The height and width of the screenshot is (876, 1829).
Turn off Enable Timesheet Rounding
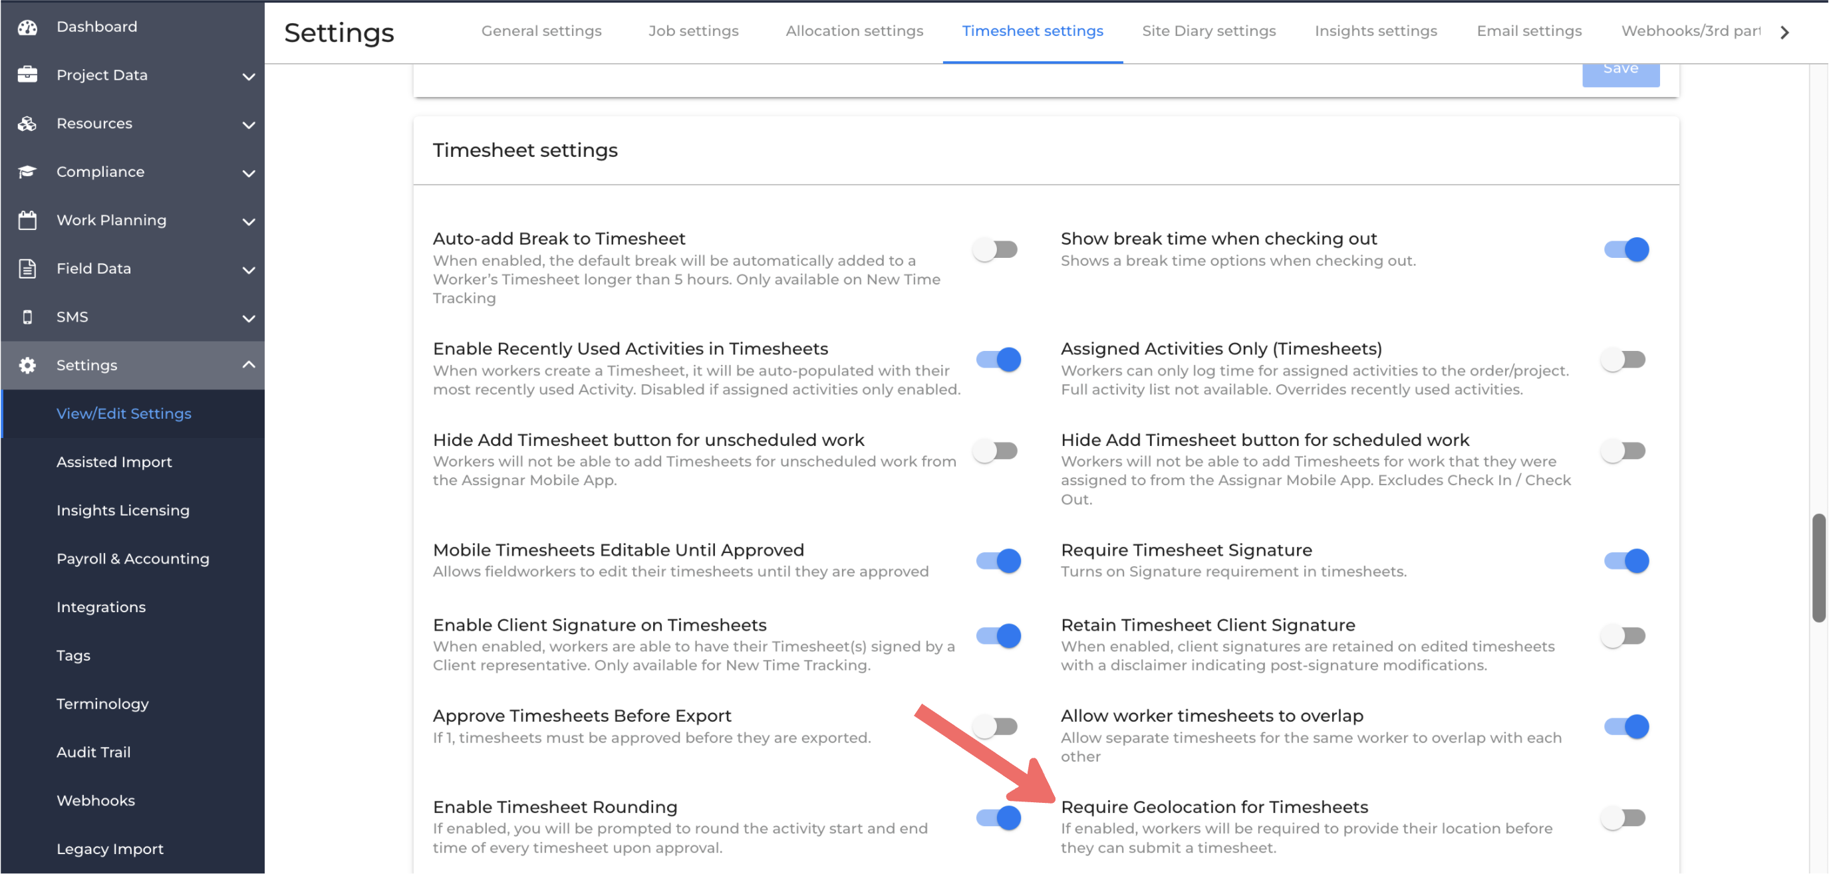[998, 819]
